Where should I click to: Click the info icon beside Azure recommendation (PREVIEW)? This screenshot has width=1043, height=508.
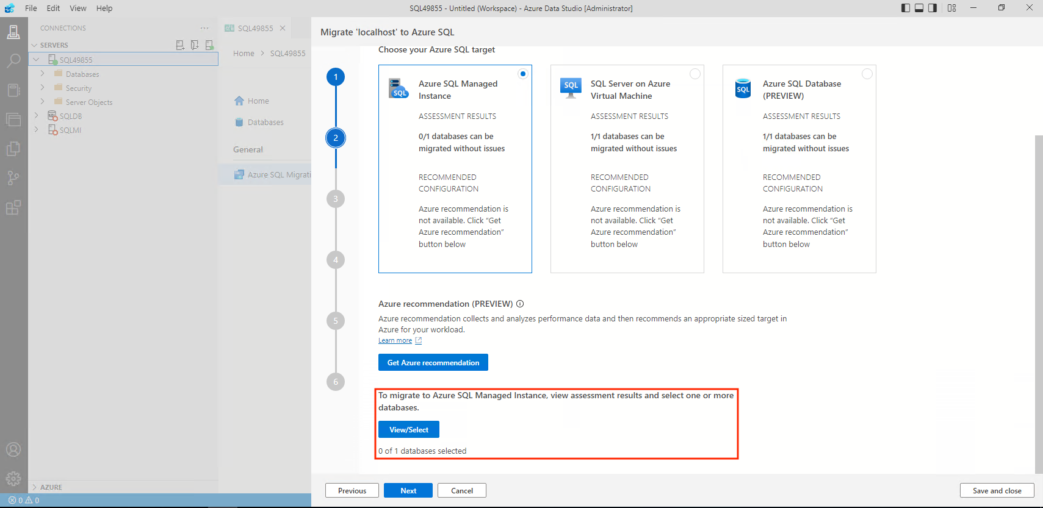(520, 304)
